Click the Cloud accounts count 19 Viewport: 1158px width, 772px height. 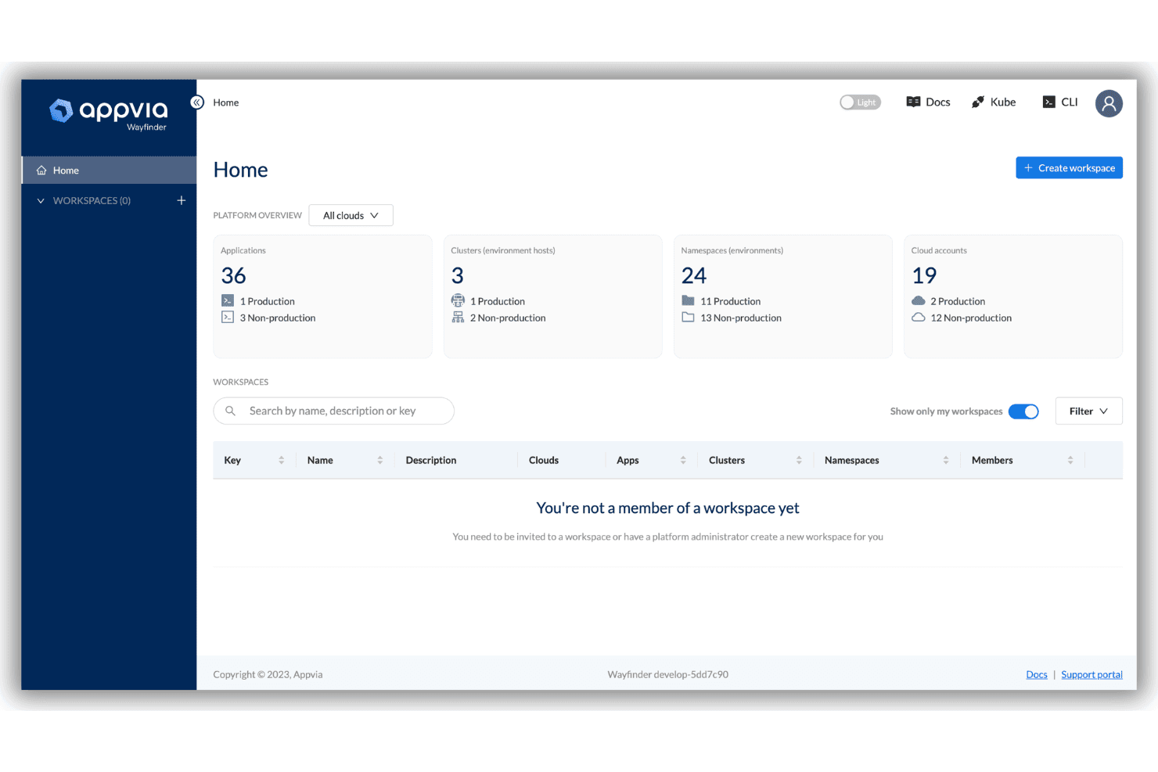click(924, 275)
